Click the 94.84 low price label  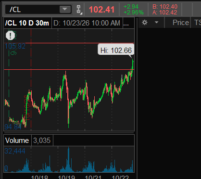coord(13,127)
